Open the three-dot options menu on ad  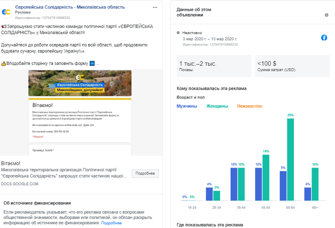(x=155, y=8)
